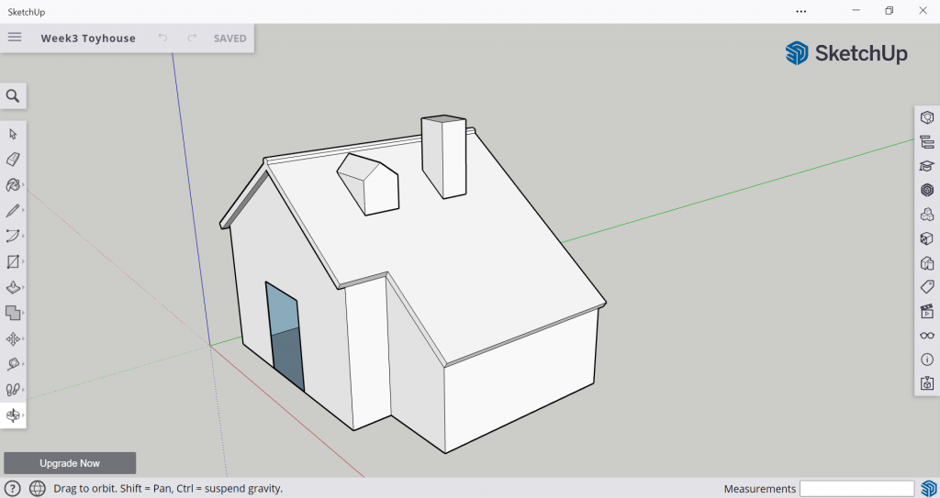Click the Upgrade Now button

point(70,463)
